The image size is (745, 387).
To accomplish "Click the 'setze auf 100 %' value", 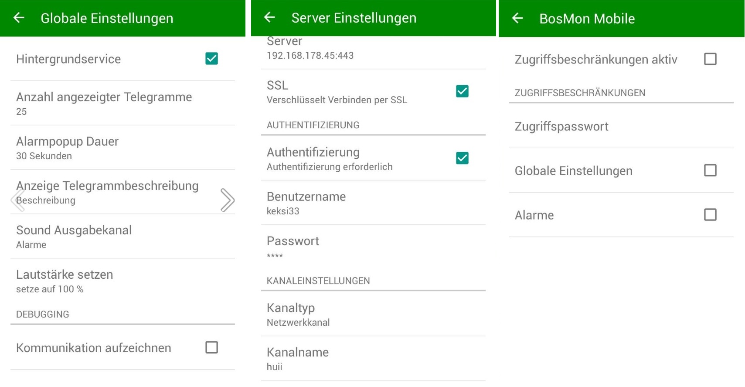I will coord(50,289).
